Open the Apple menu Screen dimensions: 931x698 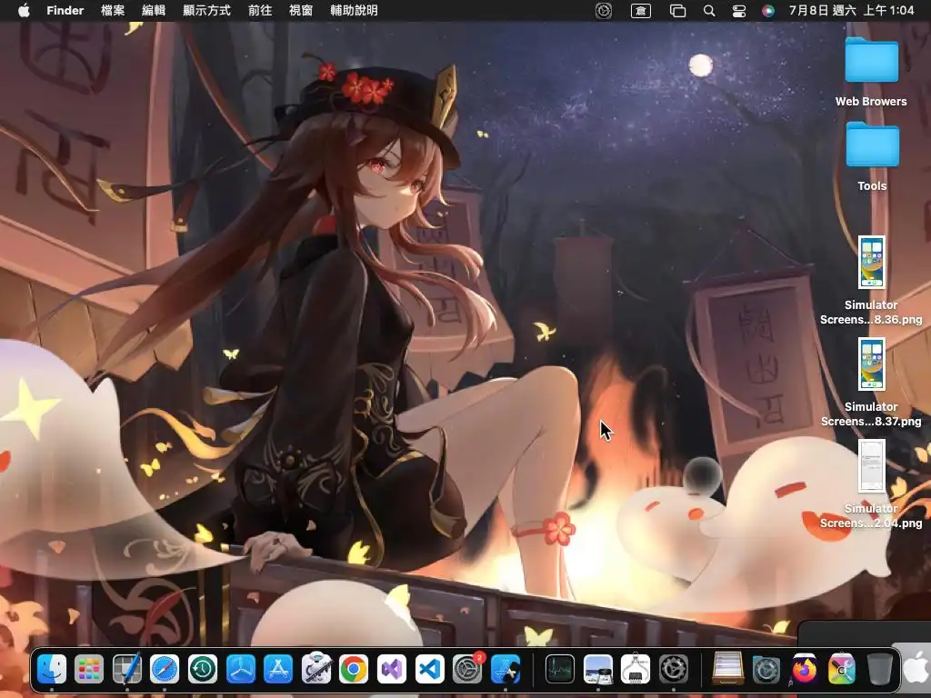click(x=24, y=10)
